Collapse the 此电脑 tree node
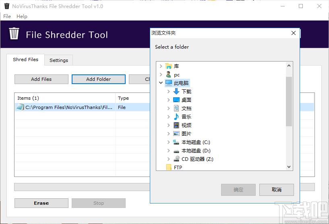Image resolution: width=329 pixels, height=224 pixels. (x=161, y=83)
